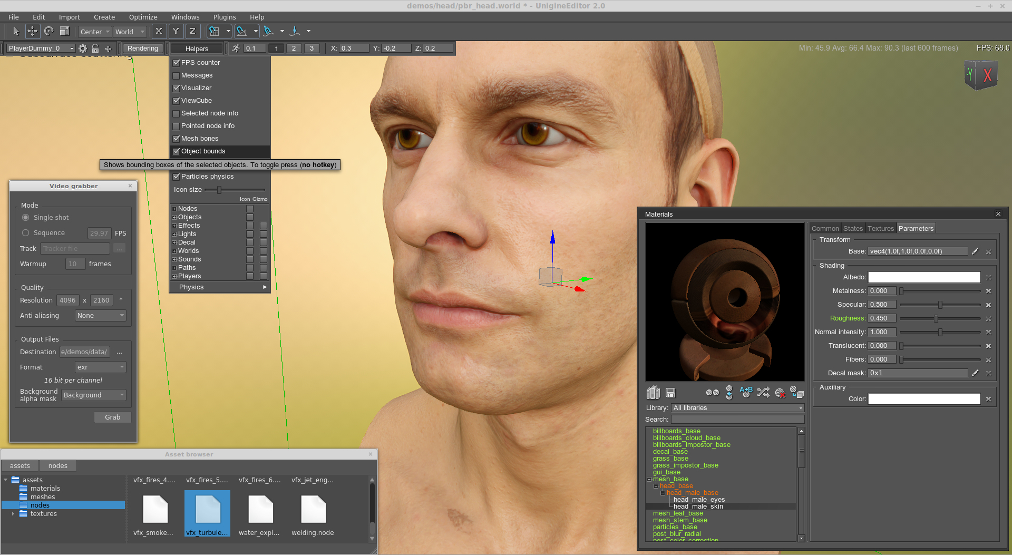Click drop to ground arrow icon
This screenshot has width=1012, height=555.
[x=295, y=32]
